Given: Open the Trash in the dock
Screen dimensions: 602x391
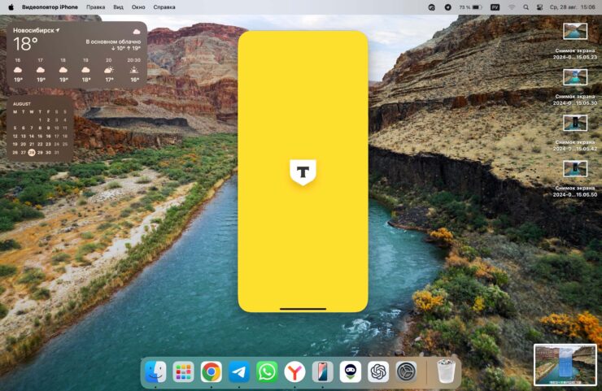Looking at the screenshot, I should pos(445,371).
